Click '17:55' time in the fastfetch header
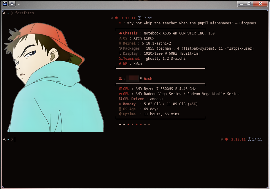Image resolution: width=270 pixels, height=189 pixels. tap(147, 18)
